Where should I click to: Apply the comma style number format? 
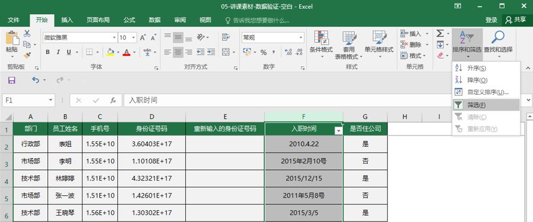[x=273, y=52]
